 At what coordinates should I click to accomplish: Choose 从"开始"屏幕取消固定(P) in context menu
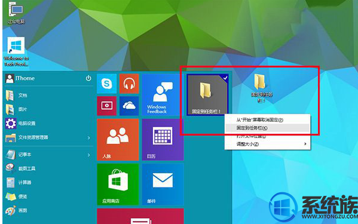(267, 119)
